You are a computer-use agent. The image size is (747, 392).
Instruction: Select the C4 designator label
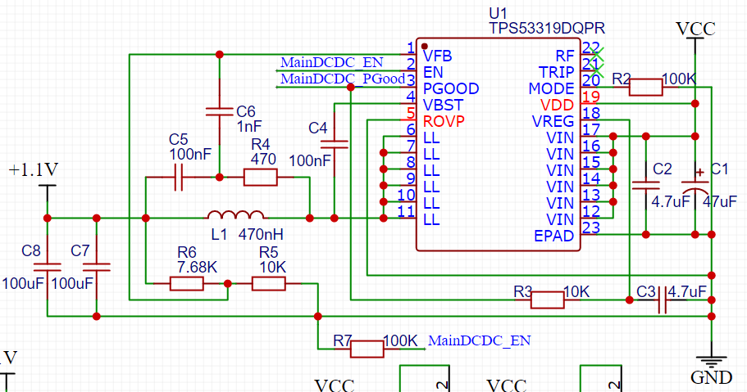click(x=318, y=128)
